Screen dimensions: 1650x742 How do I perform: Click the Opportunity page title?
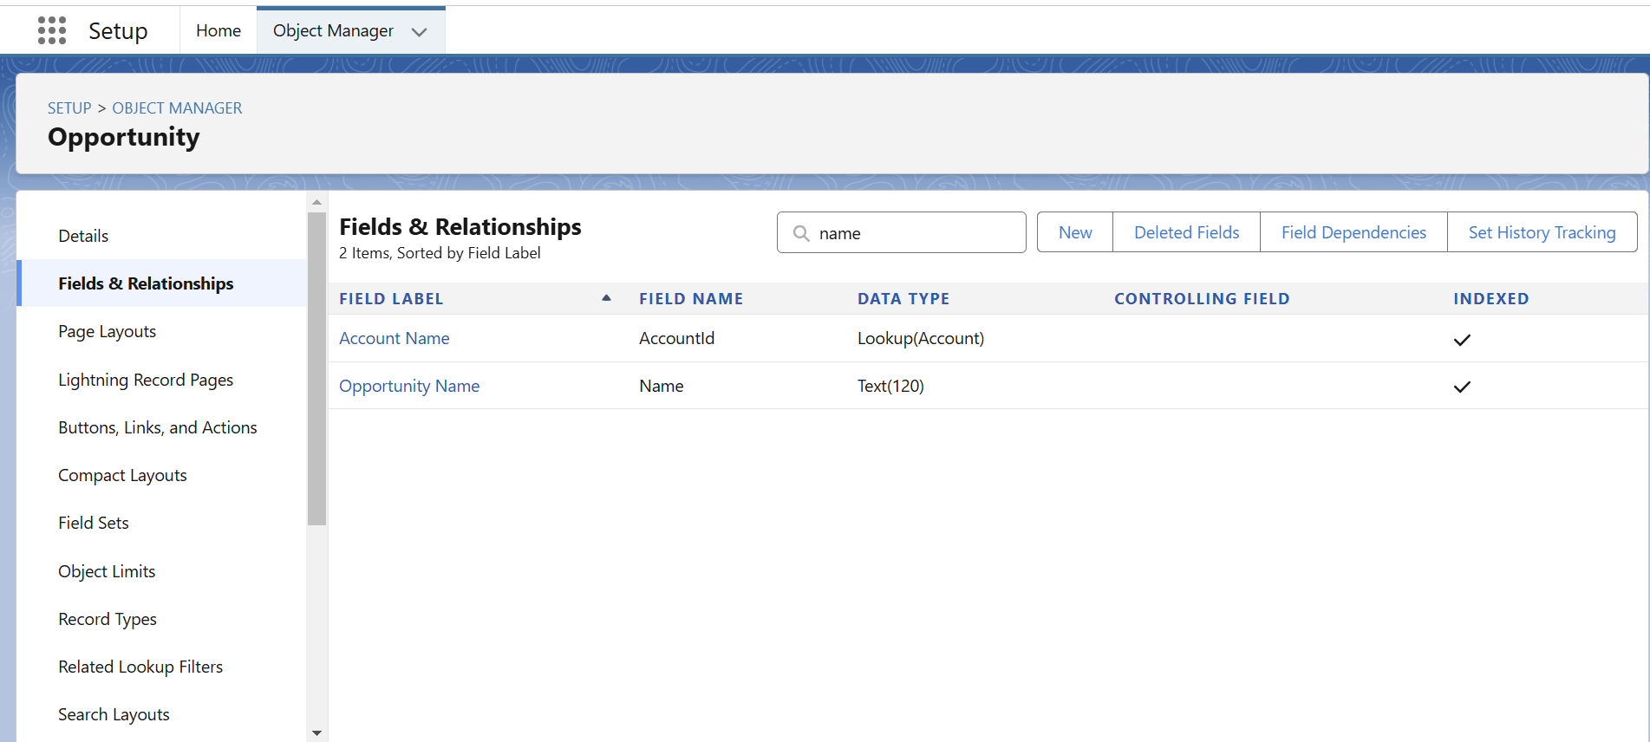pos(124,137)
